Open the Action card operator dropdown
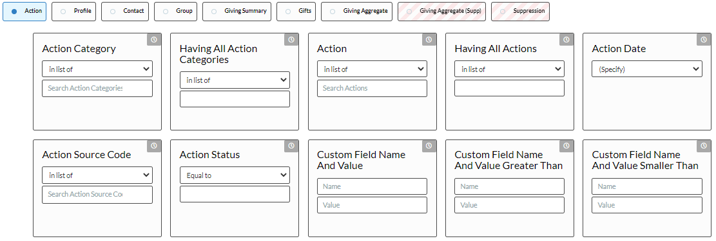The height and width of the screenshot is (241, 716). point(372,69)
